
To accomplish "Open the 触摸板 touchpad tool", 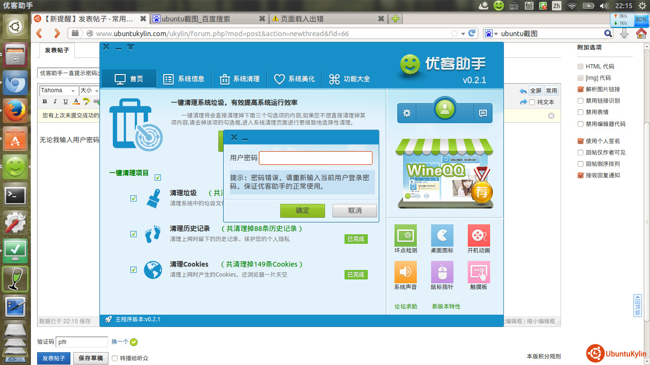I will 478,272.
